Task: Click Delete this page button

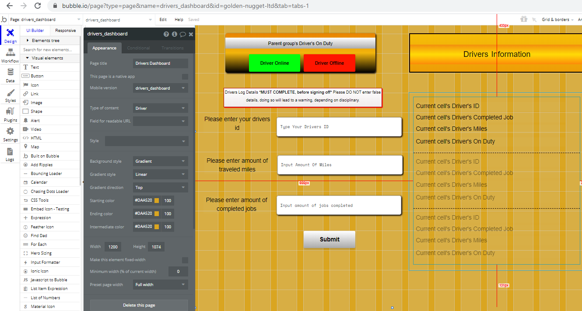Action: coord(139,305)
